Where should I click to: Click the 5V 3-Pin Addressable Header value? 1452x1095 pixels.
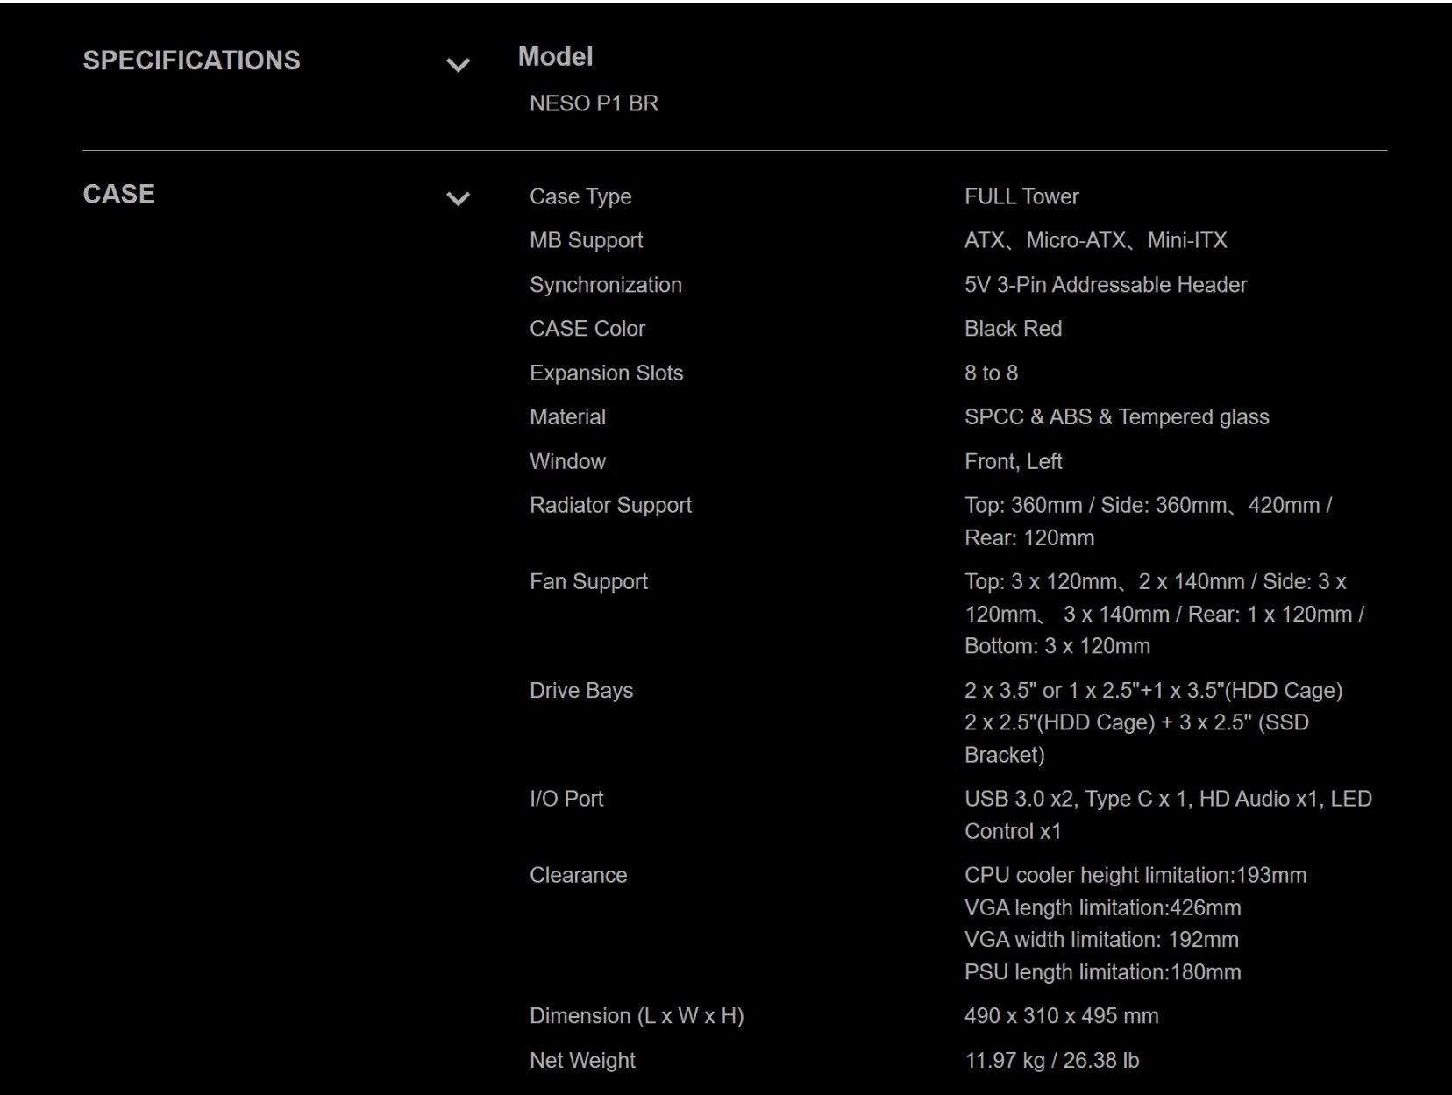[x=1106, y=285]
